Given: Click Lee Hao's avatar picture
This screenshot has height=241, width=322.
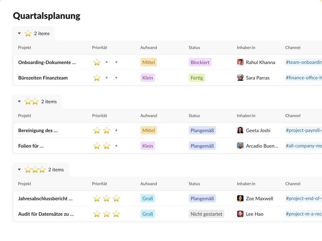Looking at the screenshot, I should click(240, 214).
